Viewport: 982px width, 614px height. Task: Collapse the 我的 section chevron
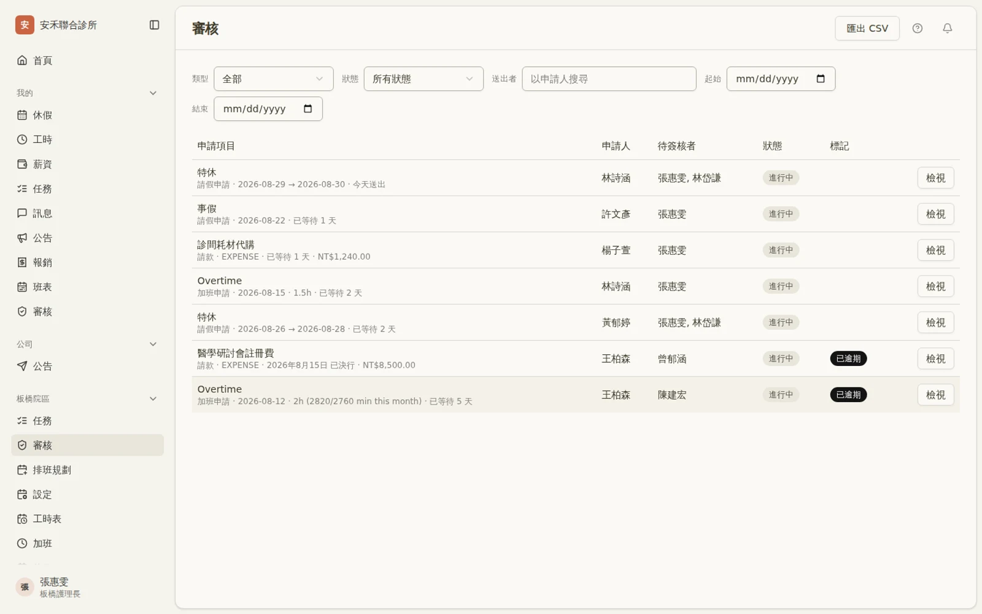click(153, 93)
